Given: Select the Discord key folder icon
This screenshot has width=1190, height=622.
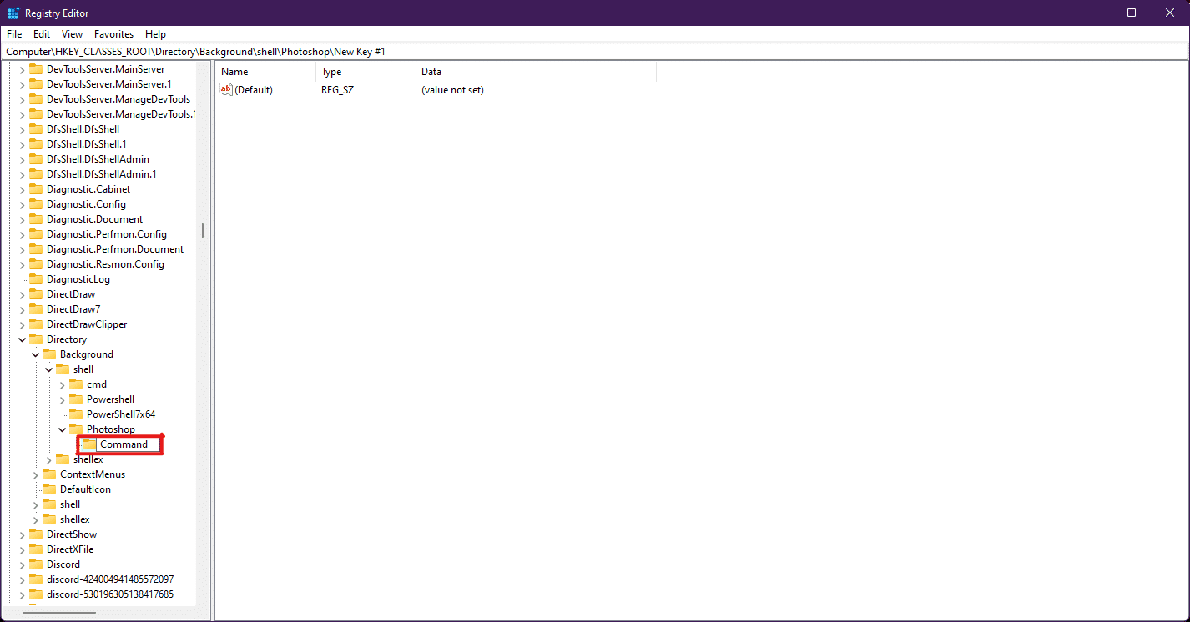Looking at the screenshot, I should [x=35, y=564].
